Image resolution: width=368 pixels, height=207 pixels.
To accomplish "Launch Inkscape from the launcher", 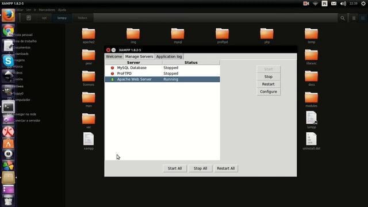I will pyautogui.click(x=8, y=75).
